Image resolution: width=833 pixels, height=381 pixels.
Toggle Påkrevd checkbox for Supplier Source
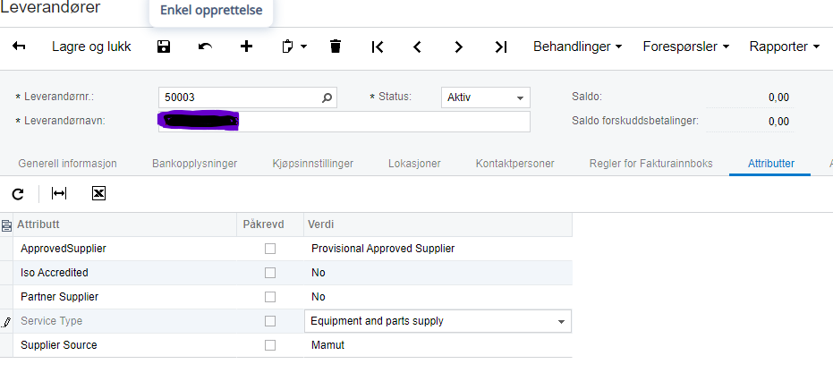270,345
